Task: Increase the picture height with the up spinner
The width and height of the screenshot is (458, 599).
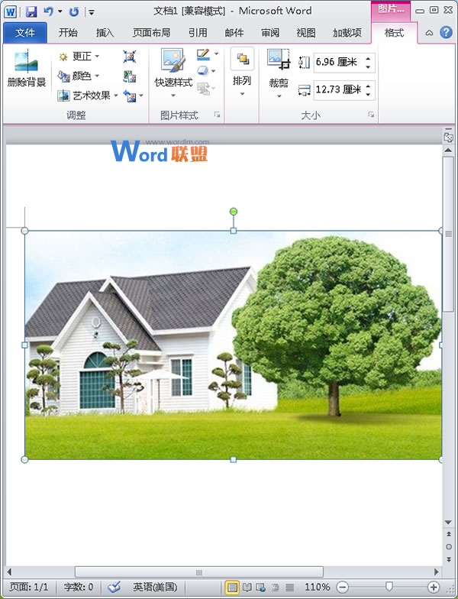Action: (368, 58)
